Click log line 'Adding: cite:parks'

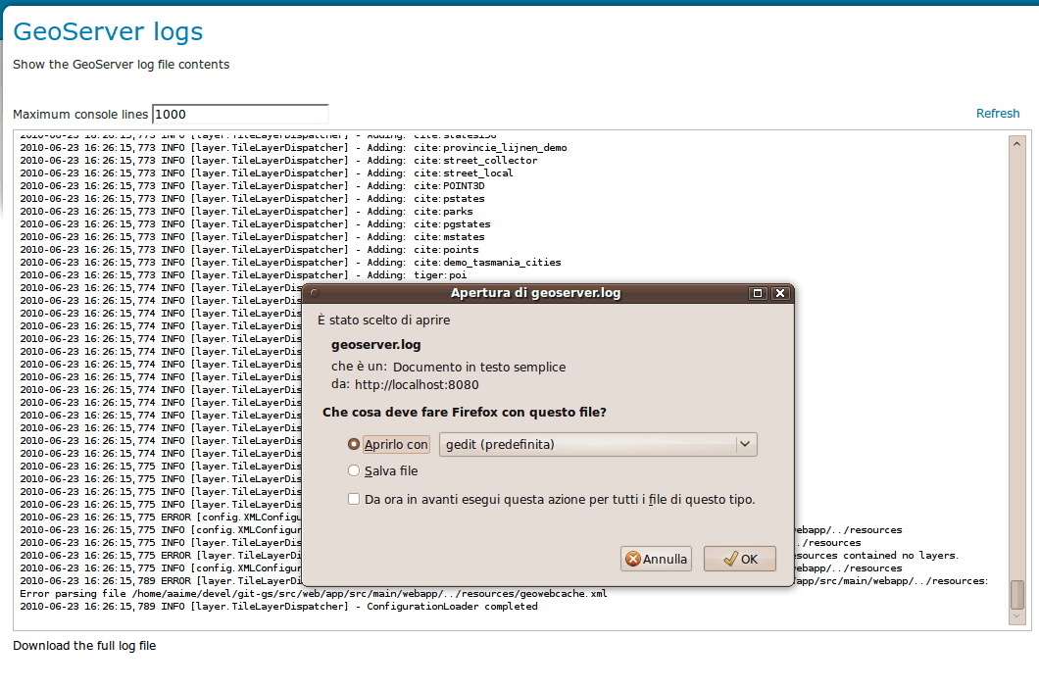pyautogui.click(x=246, y=212)
